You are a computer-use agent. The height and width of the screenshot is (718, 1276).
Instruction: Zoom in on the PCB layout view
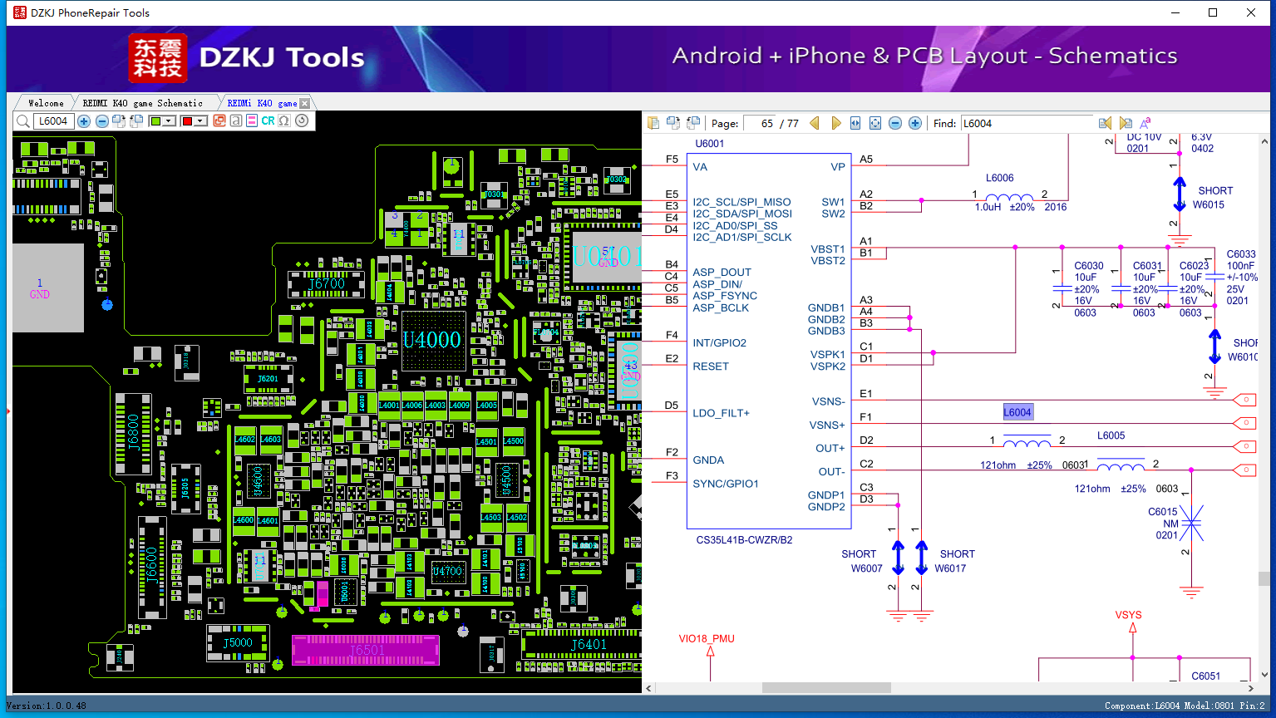tap(84, 121)
